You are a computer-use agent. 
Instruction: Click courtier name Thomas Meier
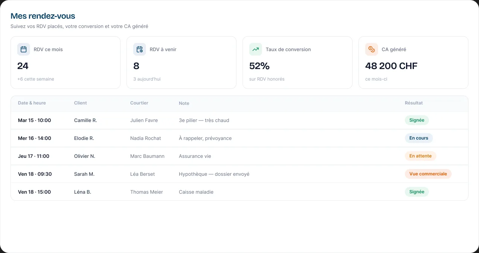point(147,192)
